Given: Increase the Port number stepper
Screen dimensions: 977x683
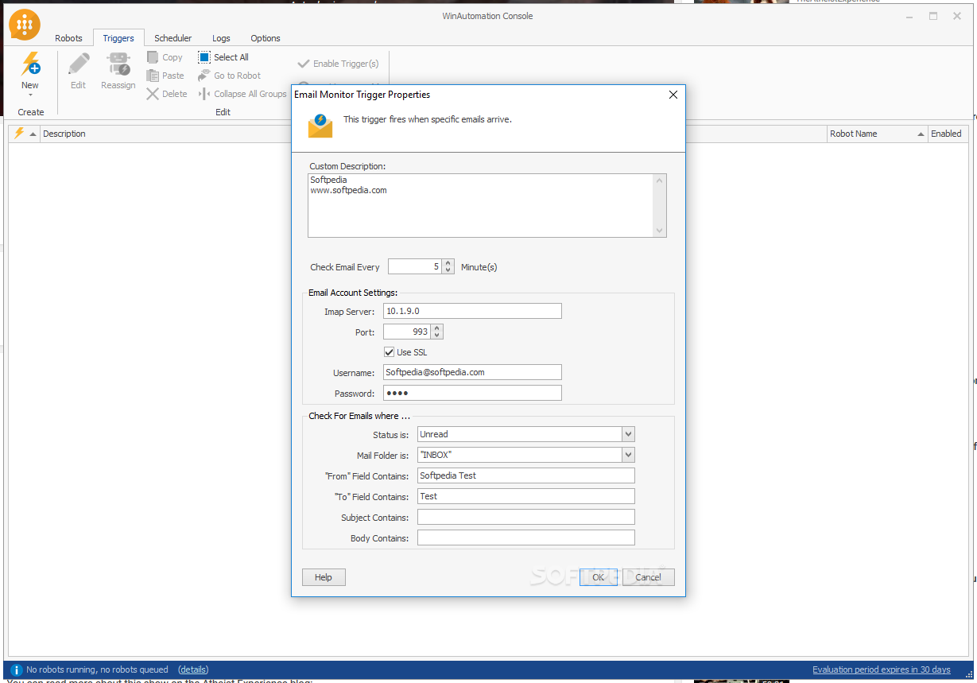Looking at the screenshot, I should [436, 328].
